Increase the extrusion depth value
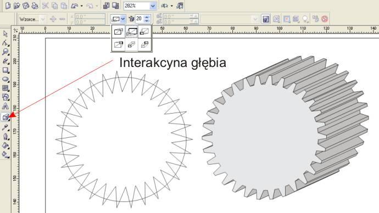This screenshot has height=213, width=379. pos(147,17)
